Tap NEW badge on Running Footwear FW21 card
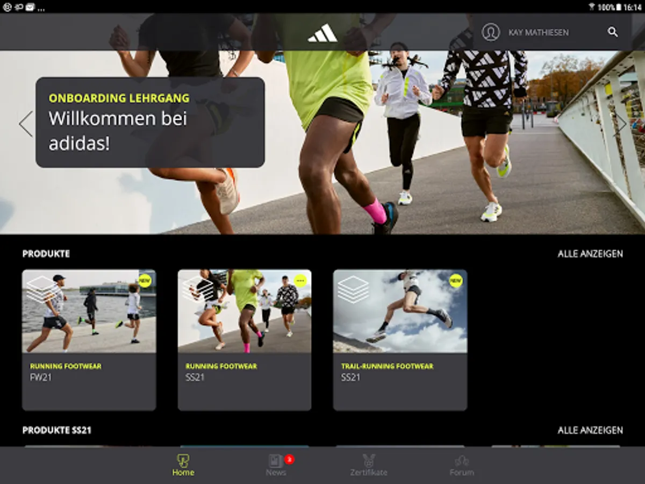The image size is (645, 484). (x=145, y=280)
